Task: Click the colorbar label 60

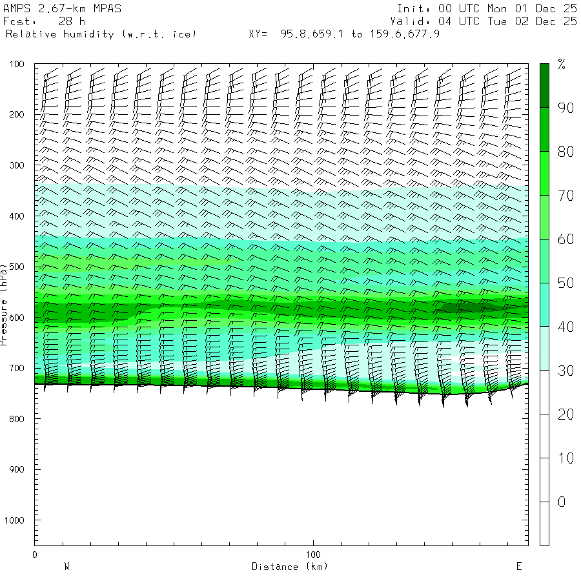Action: click(566, 240)
